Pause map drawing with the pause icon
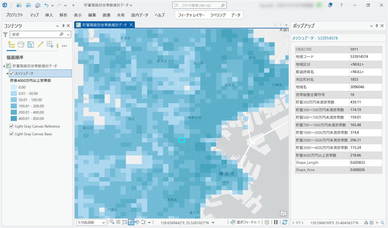 pyautogui.click(x=276, y=222)
